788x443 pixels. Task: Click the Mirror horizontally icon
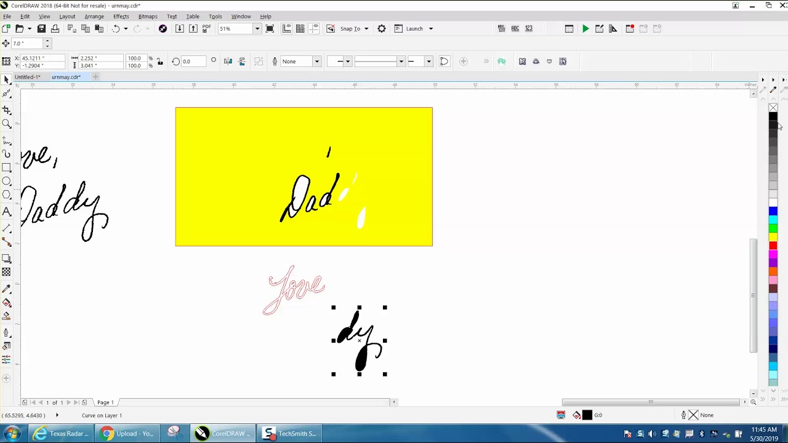[x=228, y=61]
